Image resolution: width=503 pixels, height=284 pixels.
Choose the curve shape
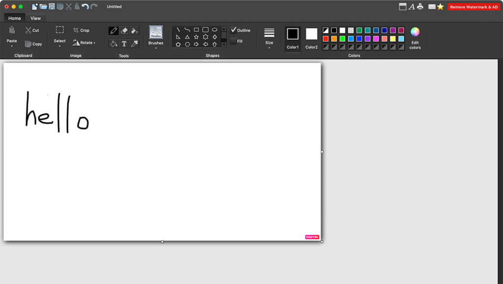click(187, 30)
